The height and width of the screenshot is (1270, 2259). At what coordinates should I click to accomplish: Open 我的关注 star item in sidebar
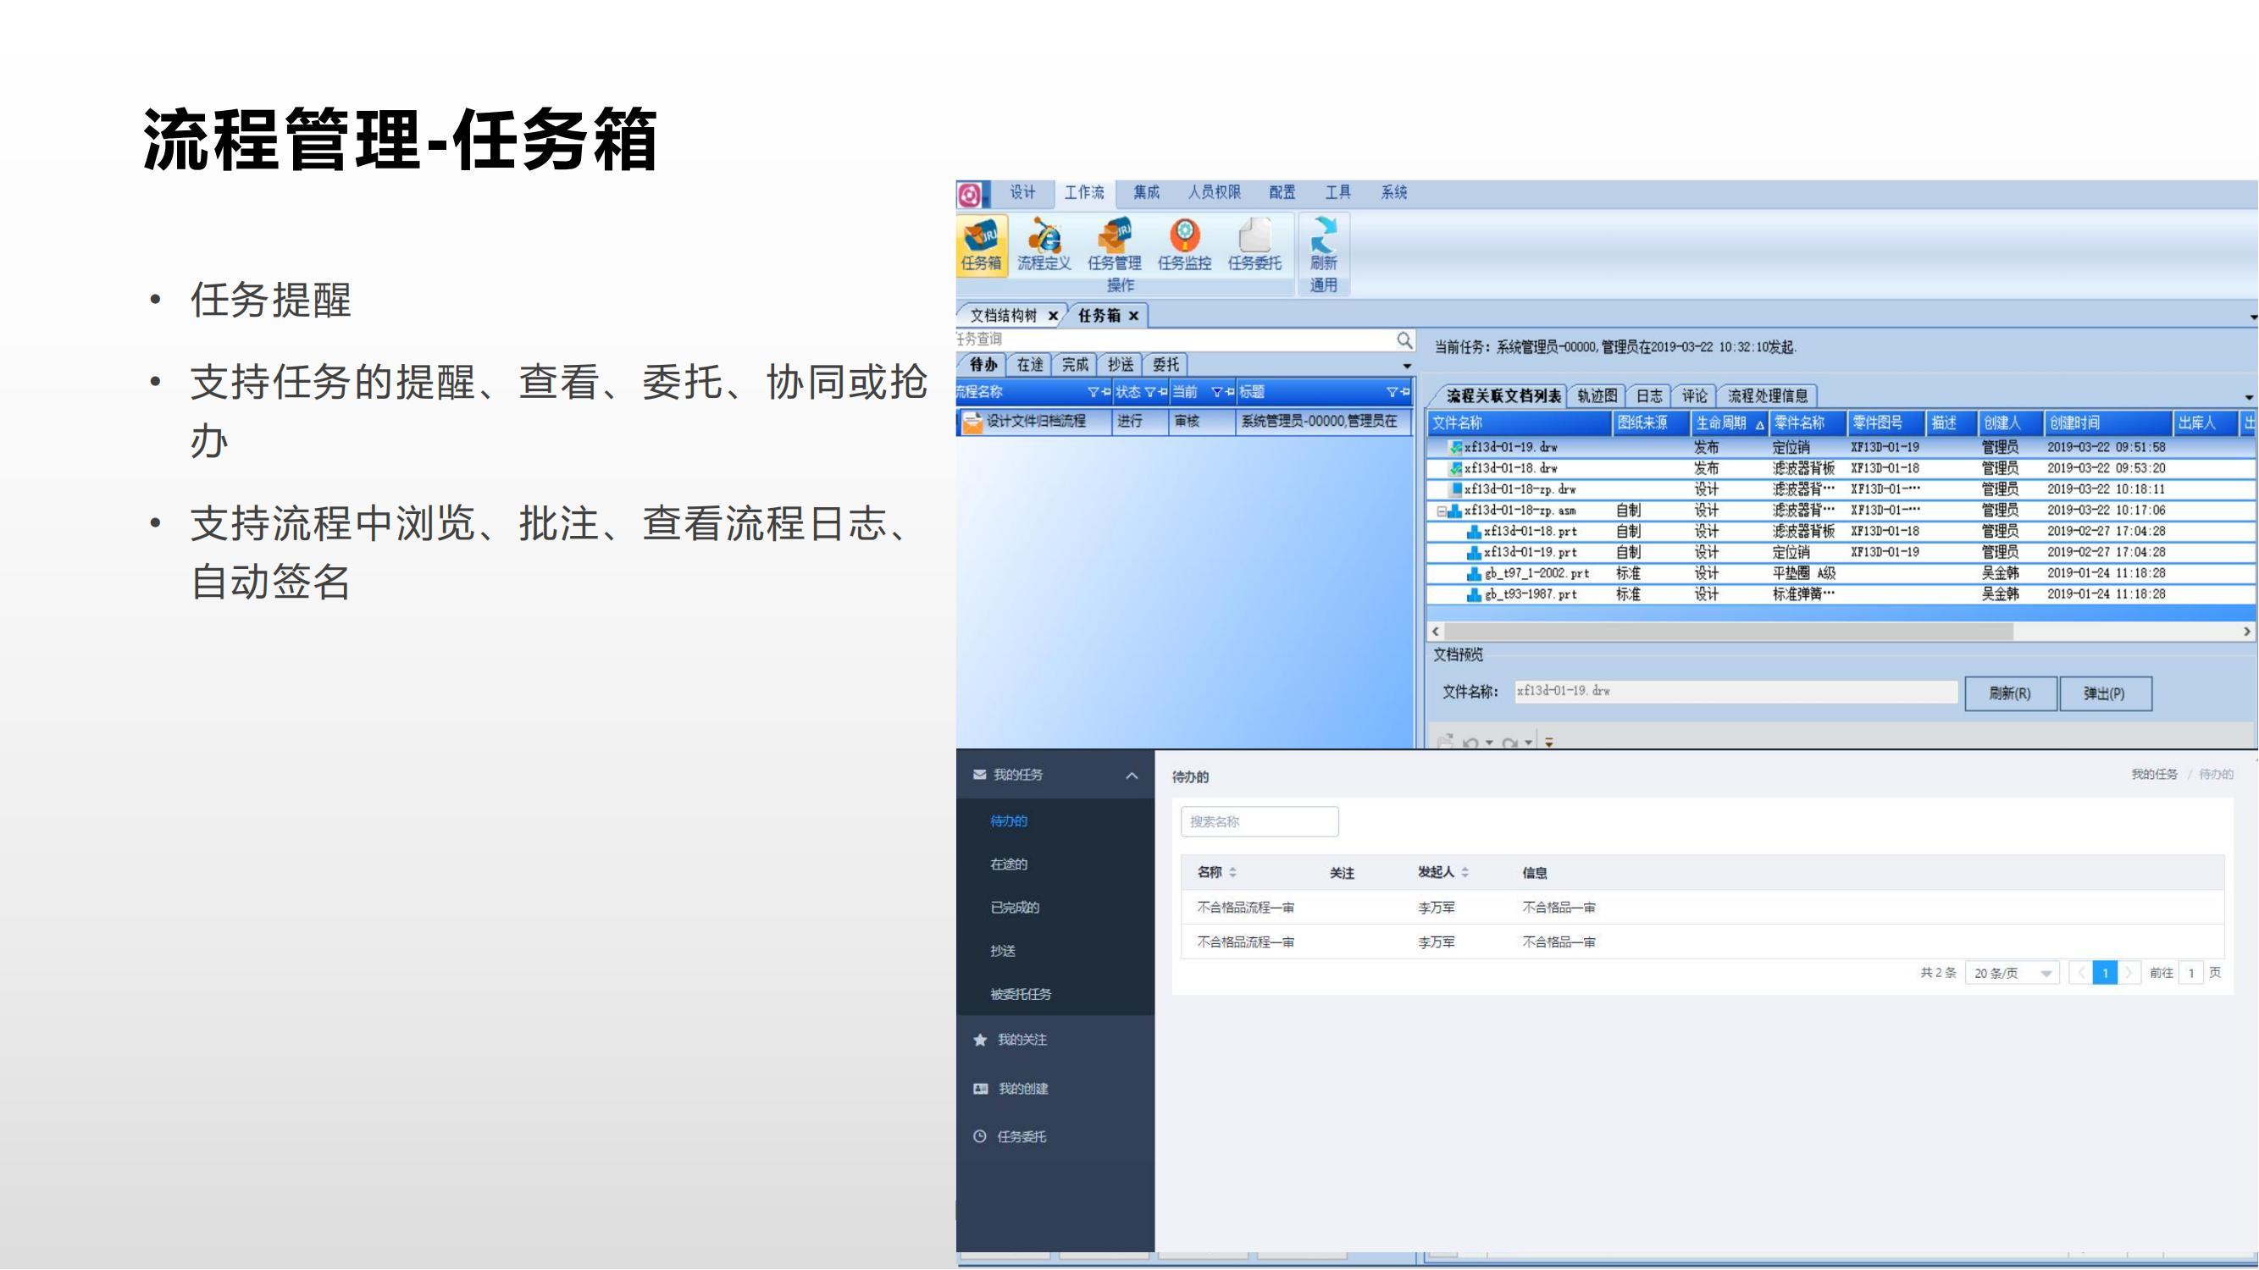(x=1022, y=1040)
